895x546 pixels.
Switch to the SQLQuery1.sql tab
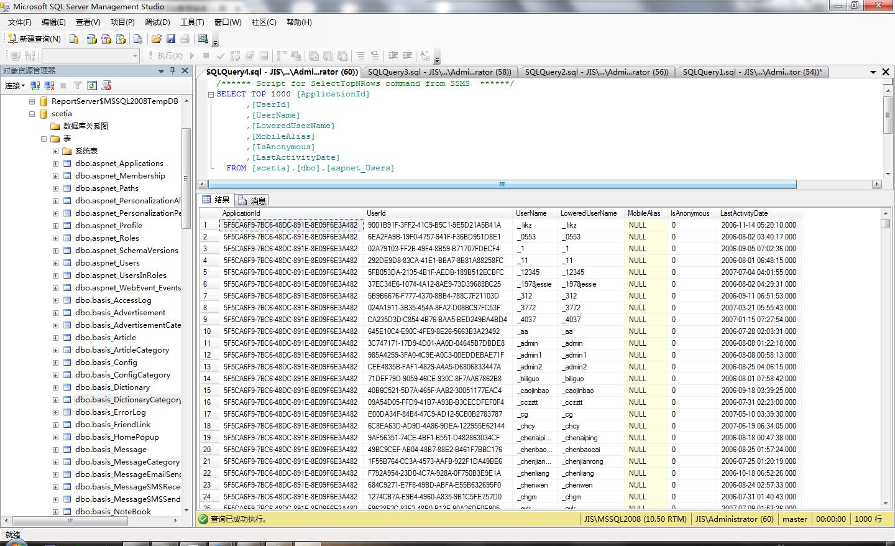(x=752, y=72)
